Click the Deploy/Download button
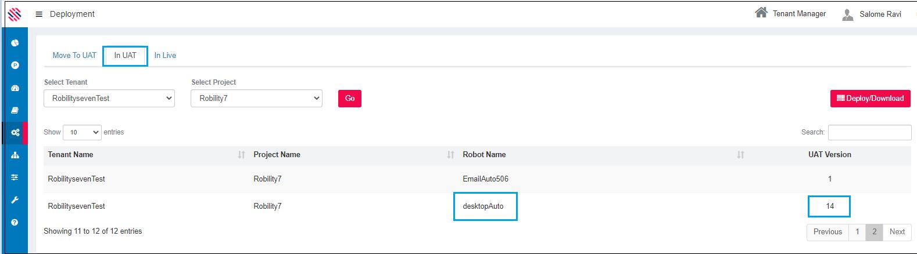Image resolution: width=917 pixels, height=254 pixels. 870,99
